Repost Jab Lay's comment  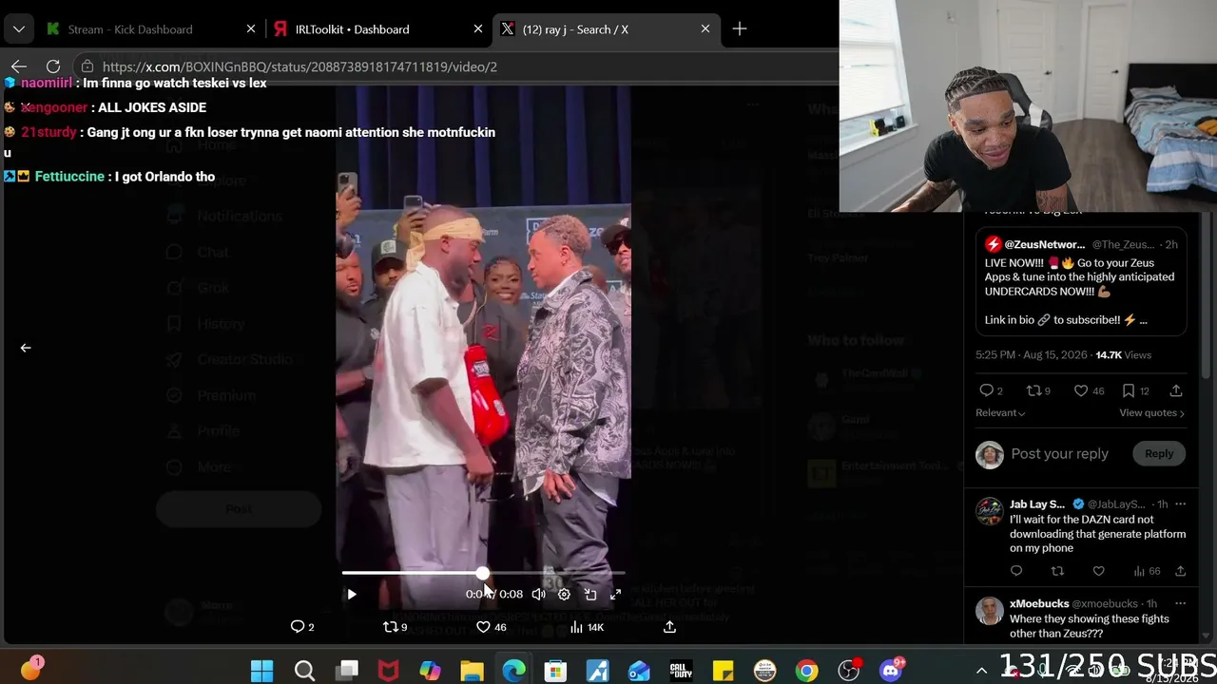coord(1057,571)
